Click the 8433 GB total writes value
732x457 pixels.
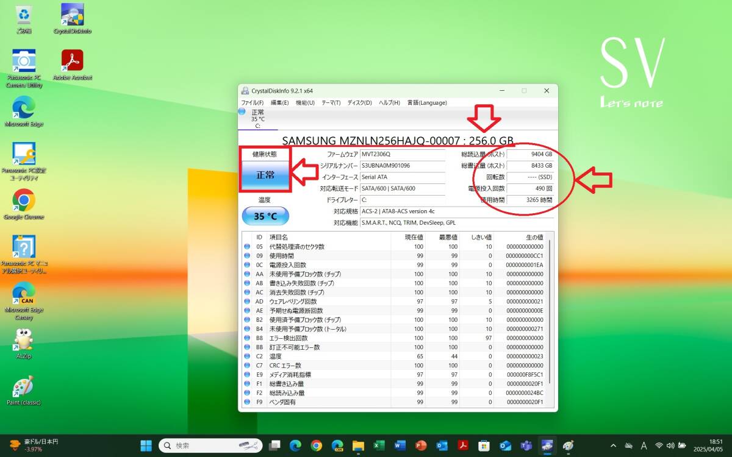point(530,166)
